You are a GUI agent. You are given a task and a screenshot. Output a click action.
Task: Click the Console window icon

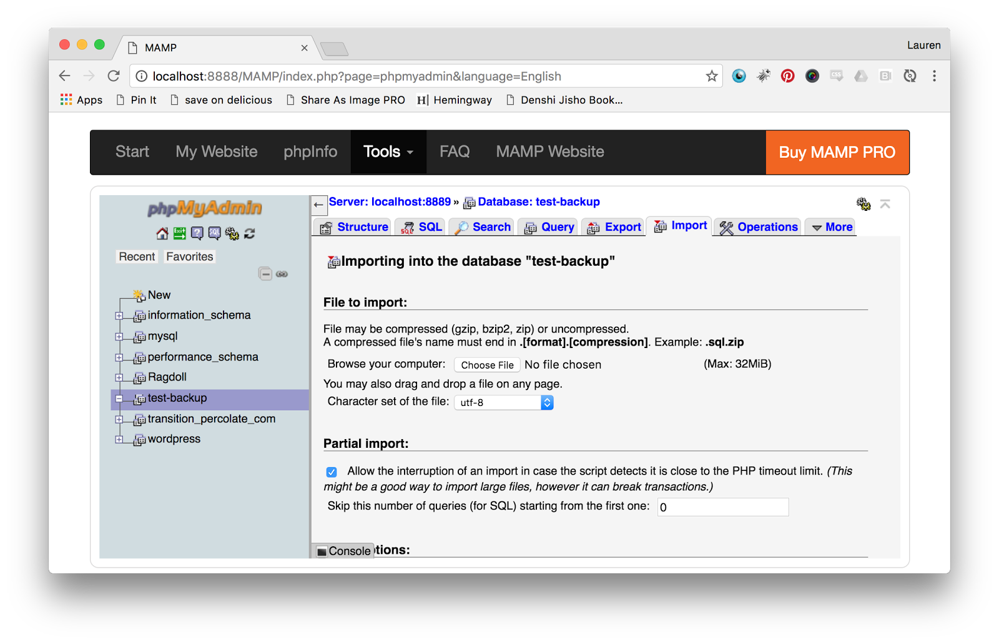[322, 551]
